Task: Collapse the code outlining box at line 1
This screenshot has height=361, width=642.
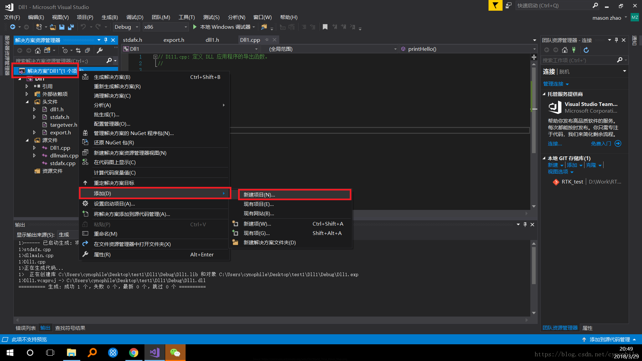Action: tap(155, 57)
